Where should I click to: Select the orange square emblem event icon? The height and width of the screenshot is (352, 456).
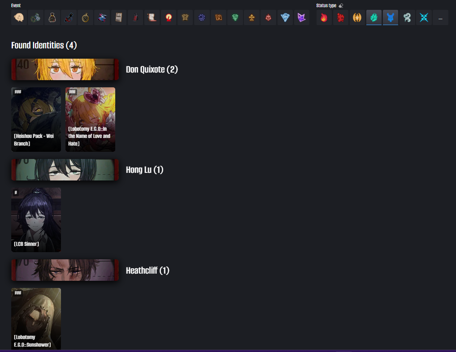[218, 17]
